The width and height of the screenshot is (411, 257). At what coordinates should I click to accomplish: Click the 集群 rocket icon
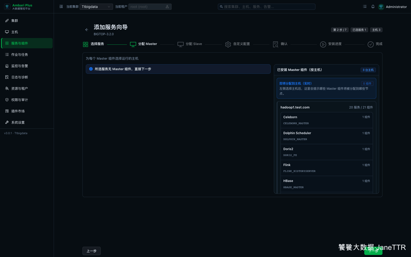7,21
